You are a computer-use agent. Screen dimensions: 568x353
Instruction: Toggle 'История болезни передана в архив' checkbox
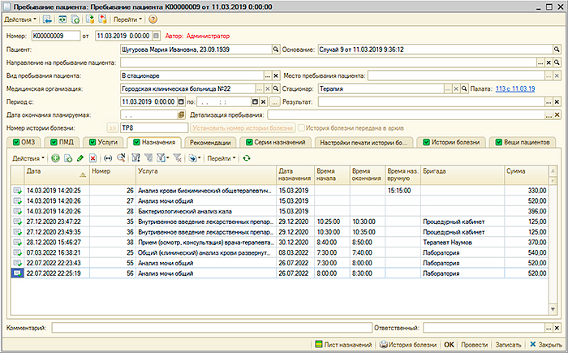tap(302, 127)
